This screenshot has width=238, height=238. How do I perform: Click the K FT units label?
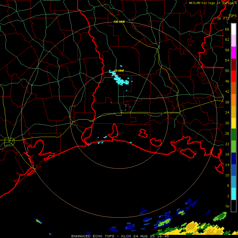point(224,19)
